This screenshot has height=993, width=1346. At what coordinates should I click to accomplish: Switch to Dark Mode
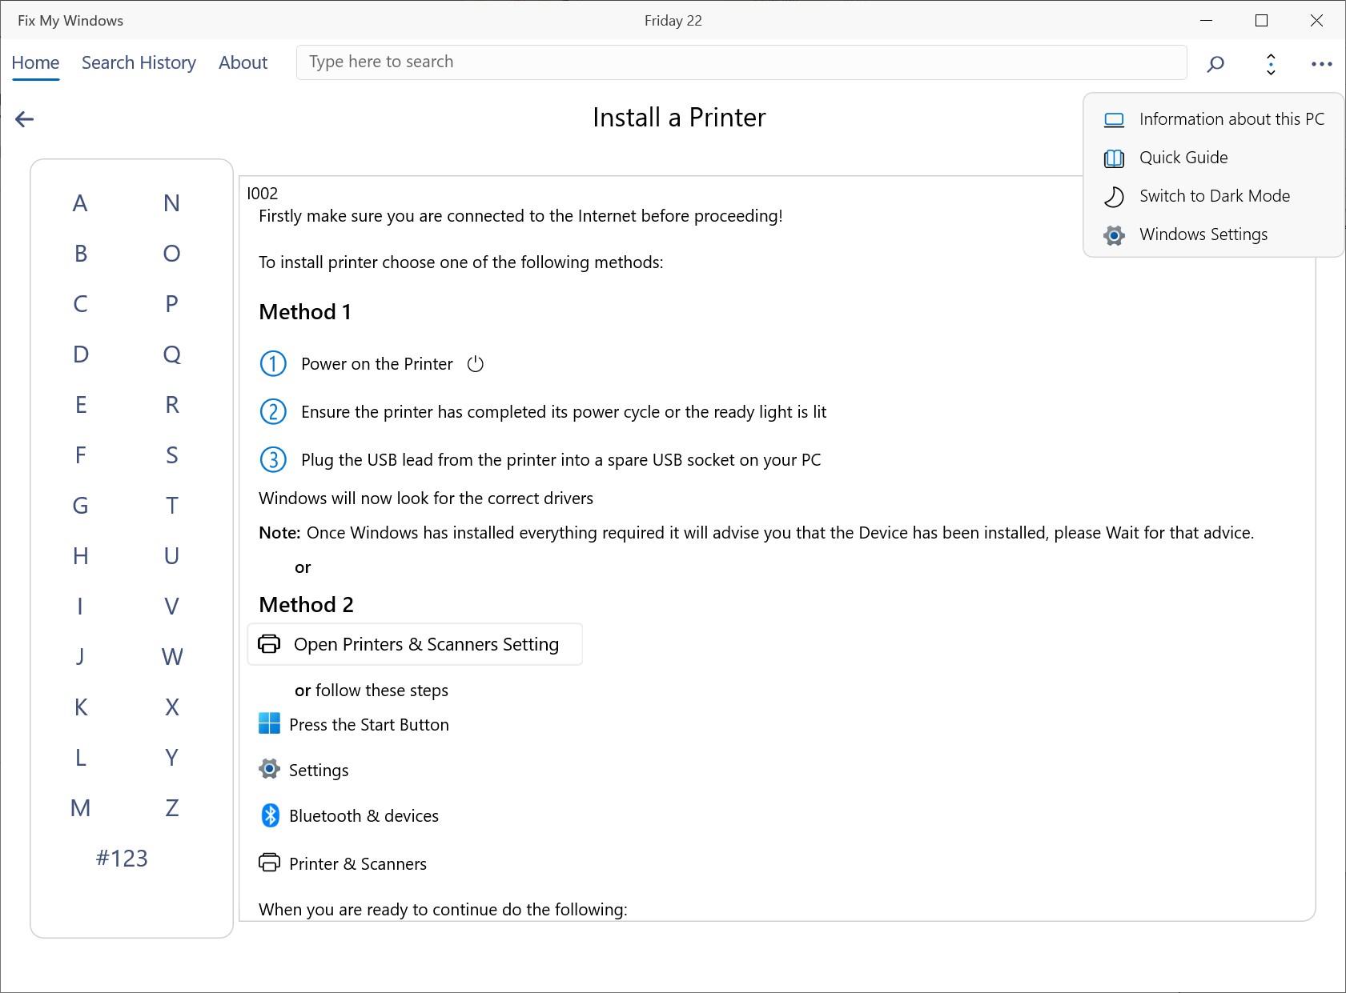pyautogui.click(x=1214, y=196)
